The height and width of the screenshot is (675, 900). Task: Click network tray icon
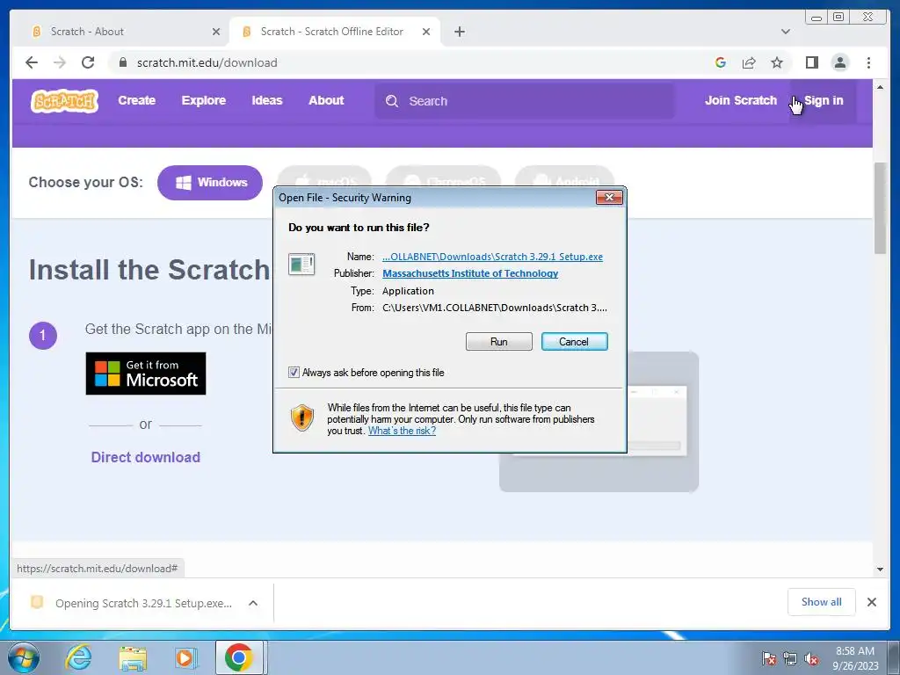pos(790,658)
